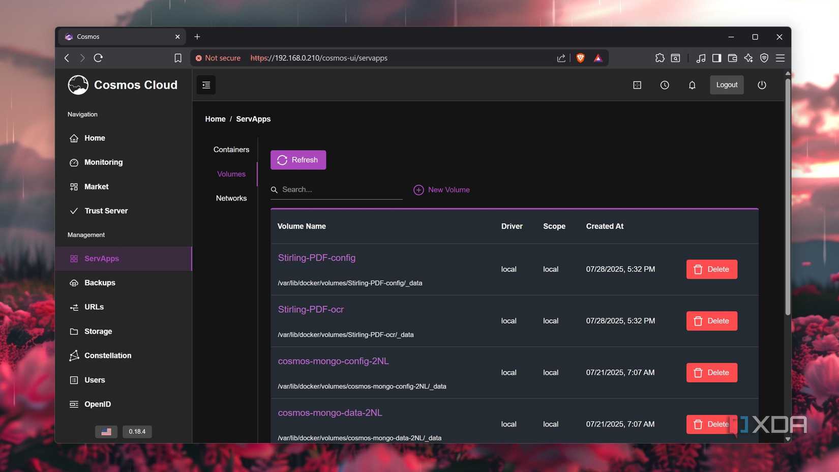Select ServApps in the Management section

click(124, 258)
